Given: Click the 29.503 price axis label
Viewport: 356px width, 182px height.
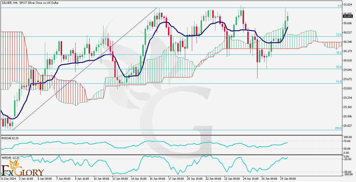Looking at the screenshot, I should (348, 88).
